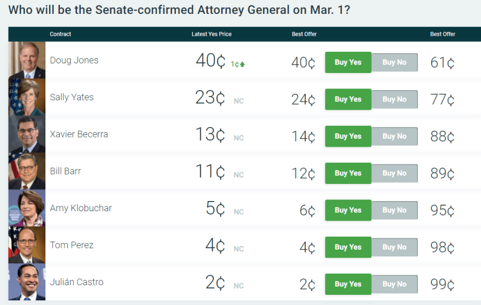Select Bill Barr's photo thumbnail
The image size is (481, 305).
pyautogui.click(x=27, y=171)
